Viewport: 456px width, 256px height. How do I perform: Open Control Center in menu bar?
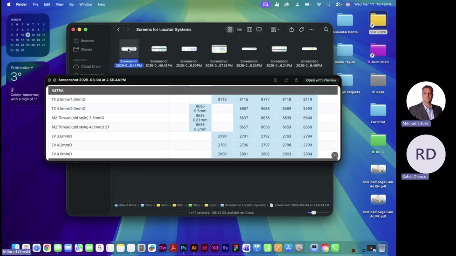coord(338,4)
